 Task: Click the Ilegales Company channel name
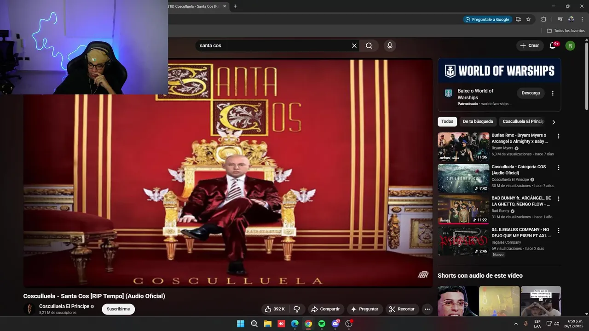tap(506, 242)
